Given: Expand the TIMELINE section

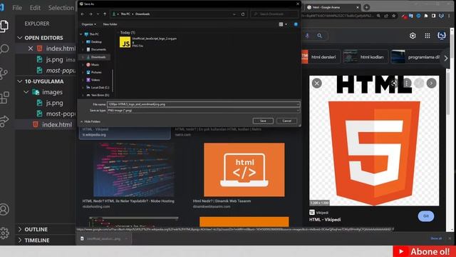Looking at the screenshot, I should point(20,240).
